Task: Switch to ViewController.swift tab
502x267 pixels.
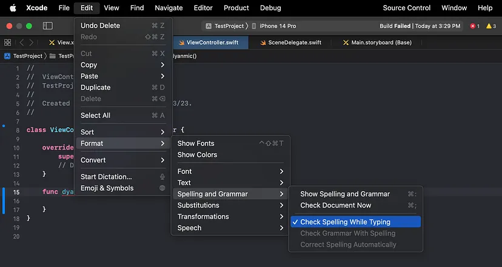Action: [x=210, y=42]
